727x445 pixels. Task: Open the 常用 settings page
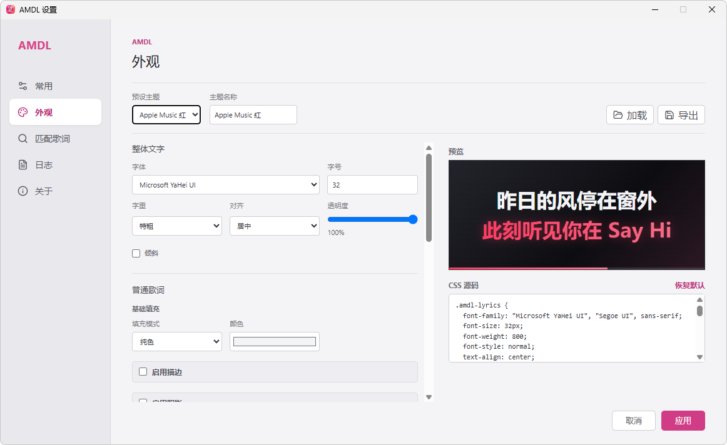[x=55, y=86]
